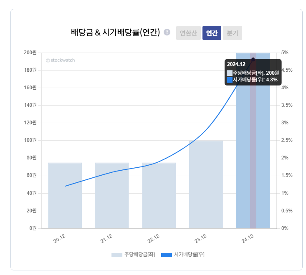Switch to the 분기 tab
Viewport: 306px width, 275px height.
pos(233,33)
